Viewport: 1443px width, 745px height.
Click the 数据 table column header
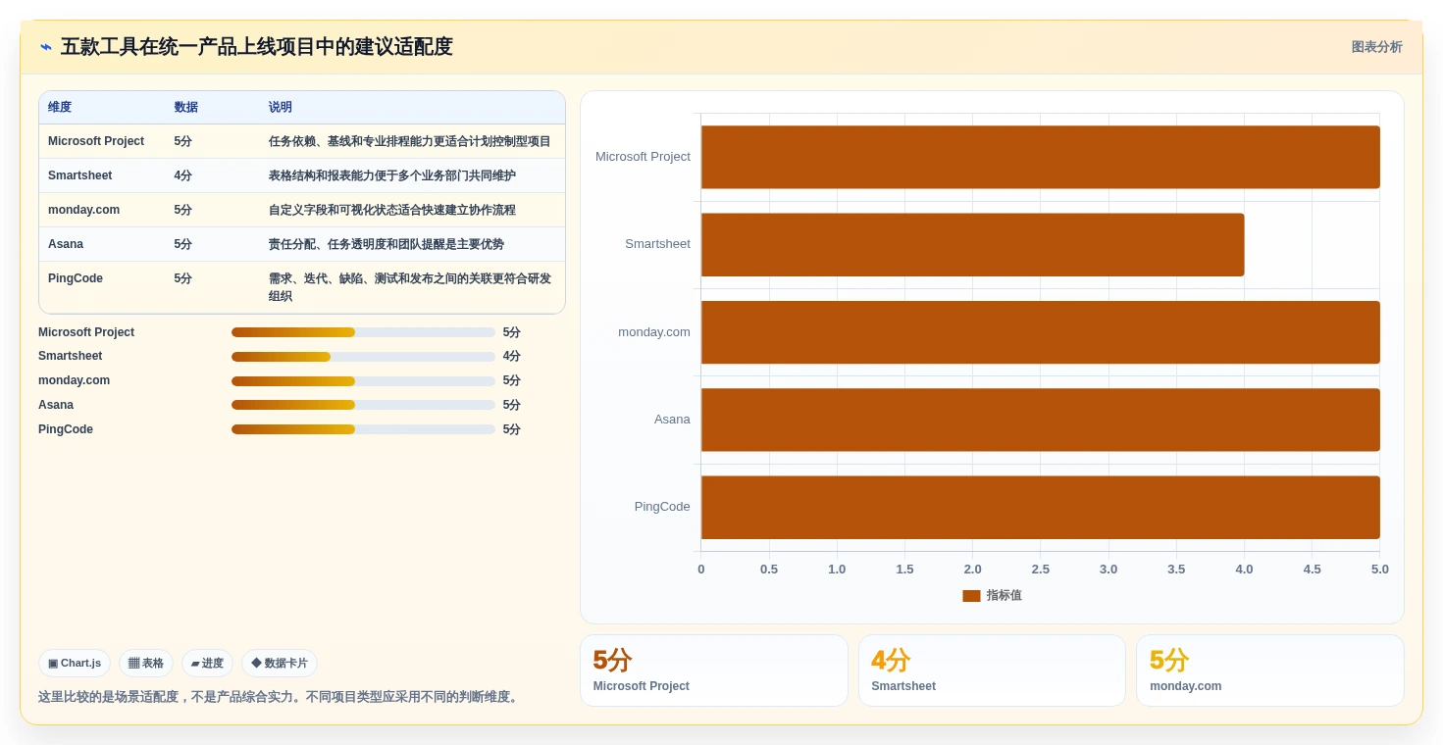(186, 108)
